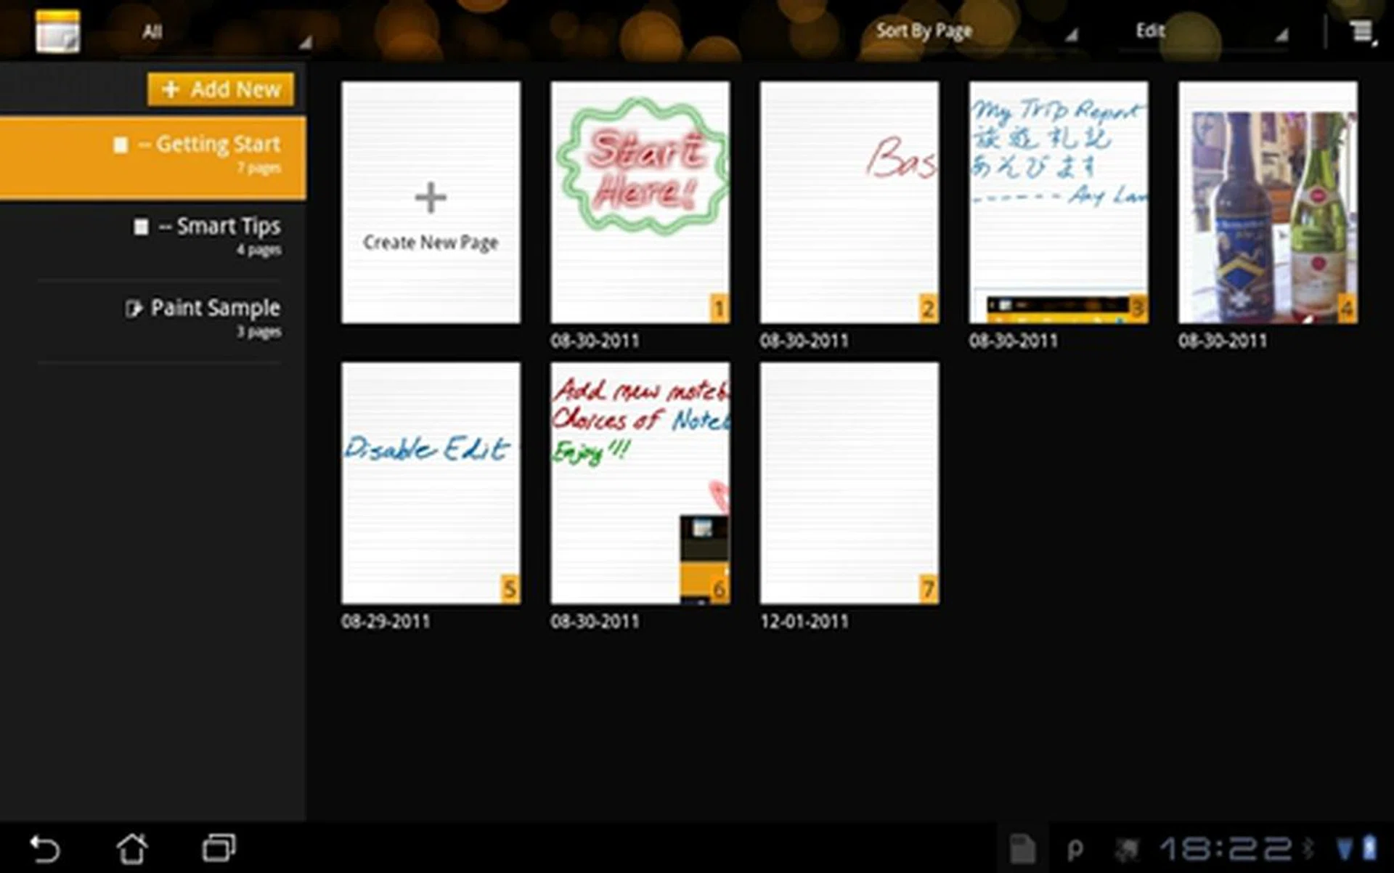This screenshot has height=873, width=1394.
Task: Click the Add New button
Action: 221,89
